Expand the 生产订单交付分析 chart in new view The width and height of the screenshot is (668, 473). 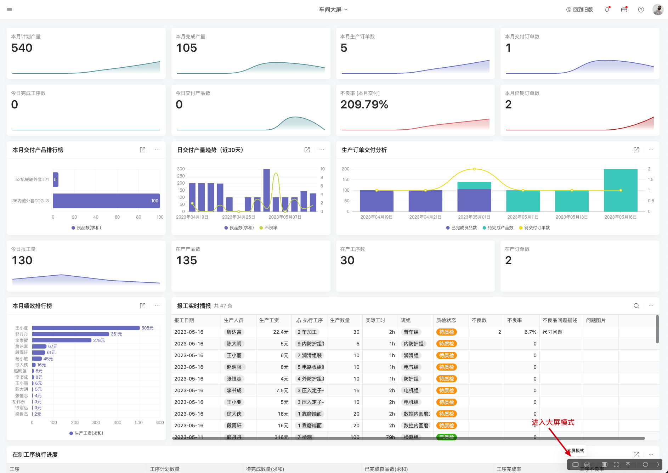636,150
